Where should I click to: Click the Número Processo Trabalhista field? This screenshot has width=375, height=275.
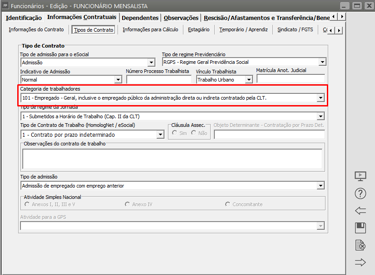pyautogui.click(x=159, y=80)
